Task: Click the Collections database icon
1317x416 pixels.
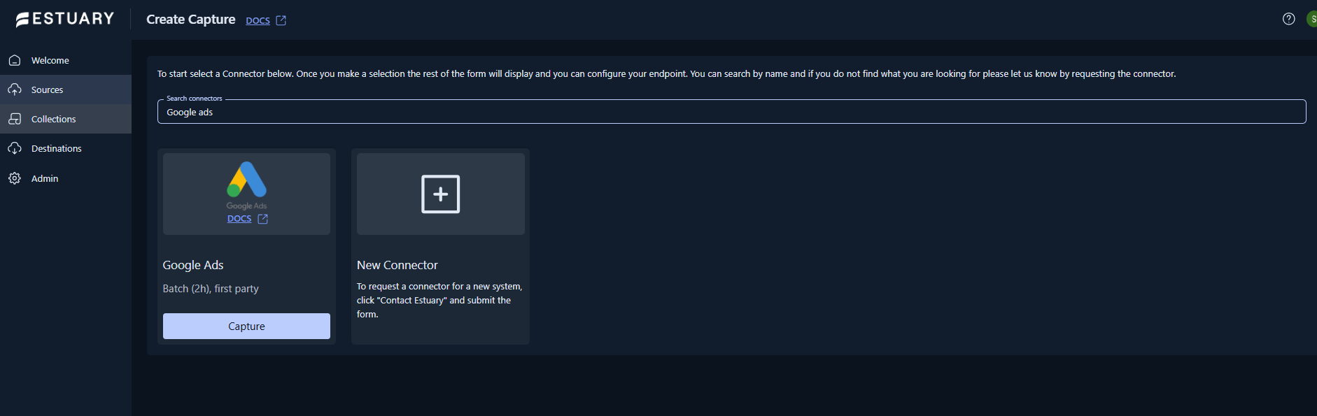Action: coord(15,119)
